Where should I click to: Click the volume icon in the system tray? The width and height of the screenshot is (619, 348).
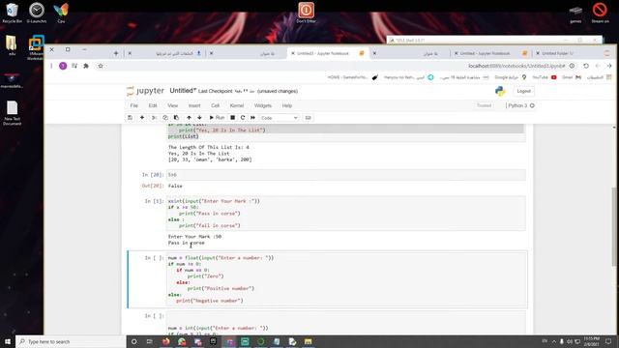point(570,341)
